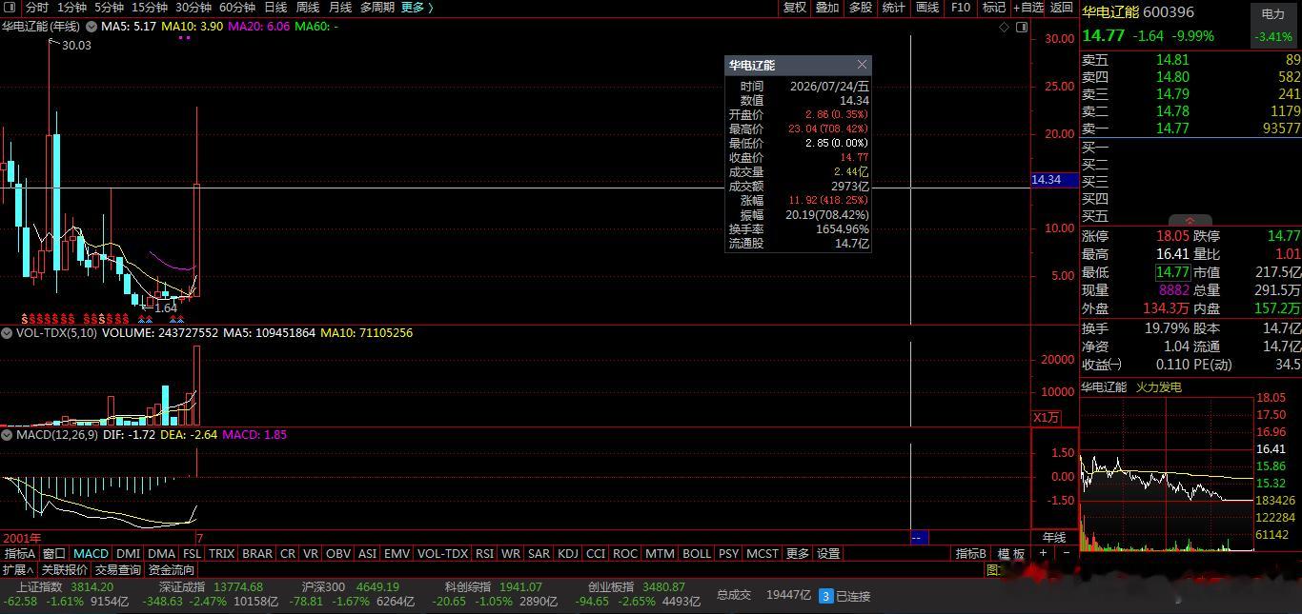Select DMA indicator
The height and width of the screenshot is (614, 1302).
[162, 553]
